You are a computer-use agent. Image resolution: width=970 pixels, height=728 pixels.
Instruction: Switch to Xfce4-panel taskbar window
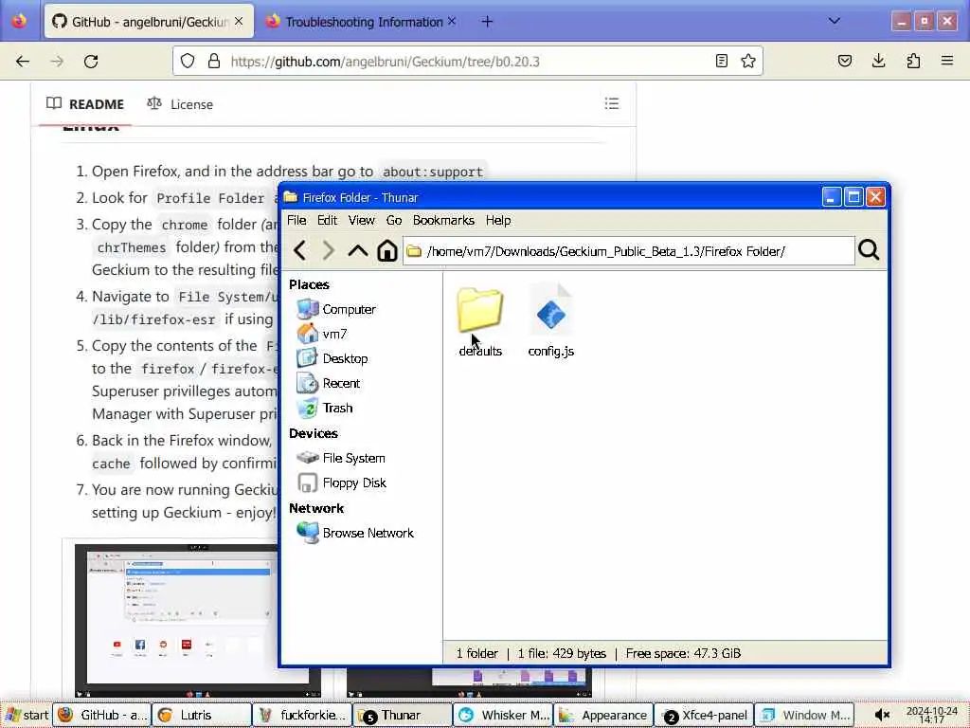click(x=704, y=715)
